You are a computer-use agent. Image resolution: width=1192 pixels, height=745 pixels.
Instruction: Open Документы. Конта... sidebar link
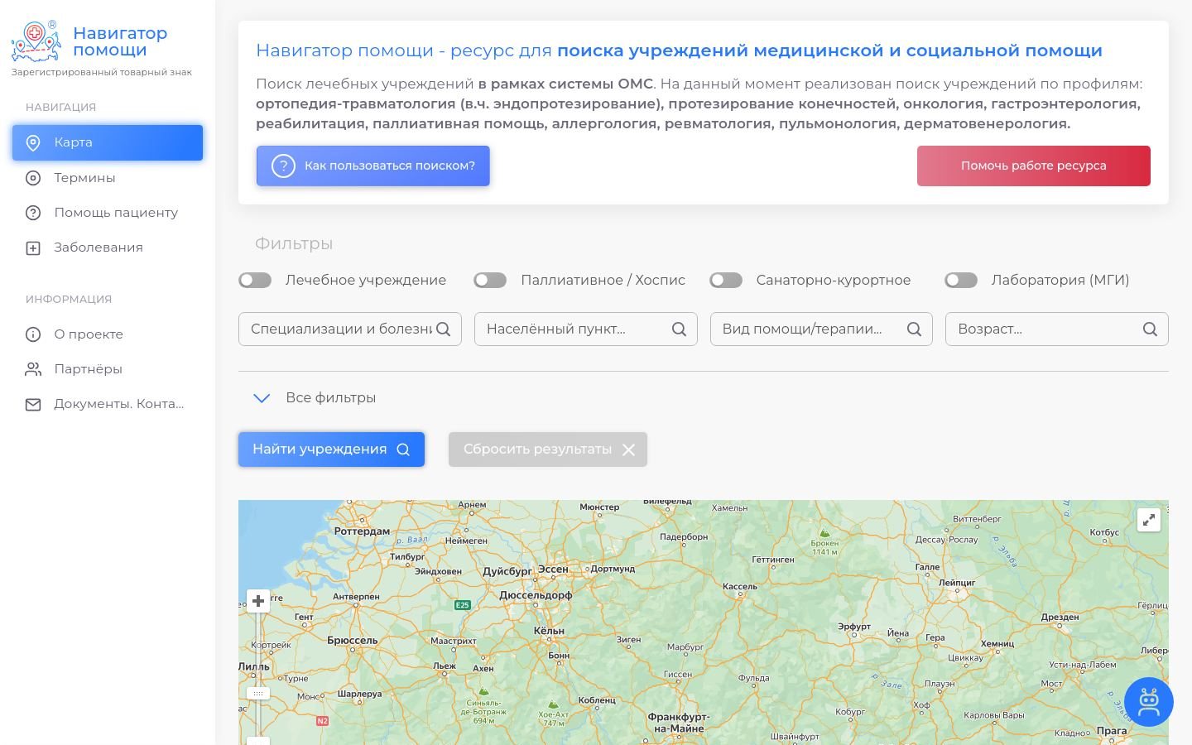point(108,404)
